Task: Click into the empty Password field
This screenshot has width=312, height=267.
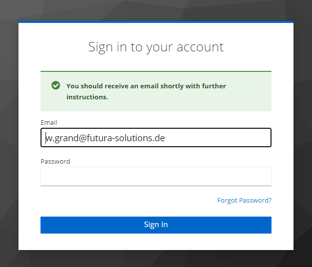Action: (155, 176)
